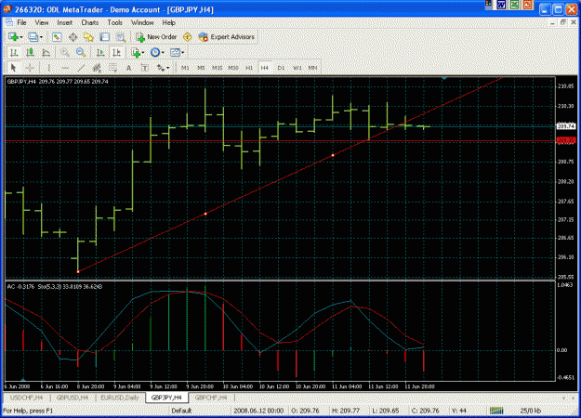Viewport: 581px width, 418px height.
Task: Select the Crosshair tool
Action: point(29,68)
